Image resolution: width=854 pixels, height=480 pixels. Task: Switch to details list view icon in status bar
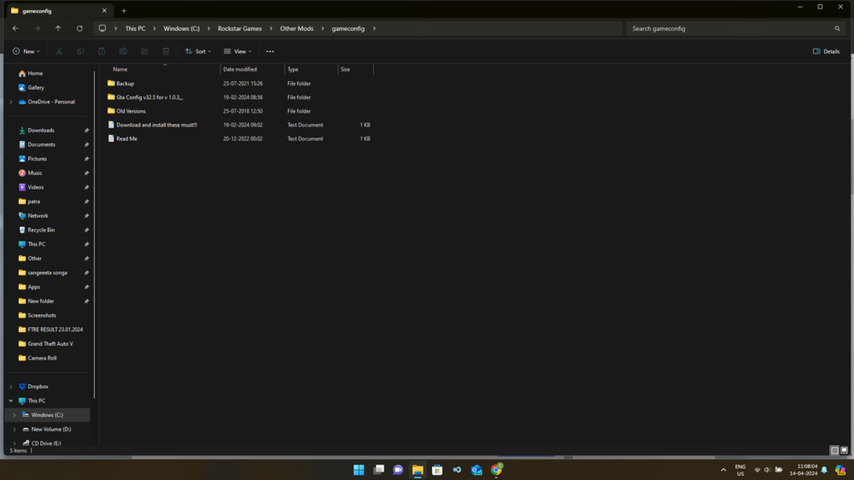coord(834,451)
